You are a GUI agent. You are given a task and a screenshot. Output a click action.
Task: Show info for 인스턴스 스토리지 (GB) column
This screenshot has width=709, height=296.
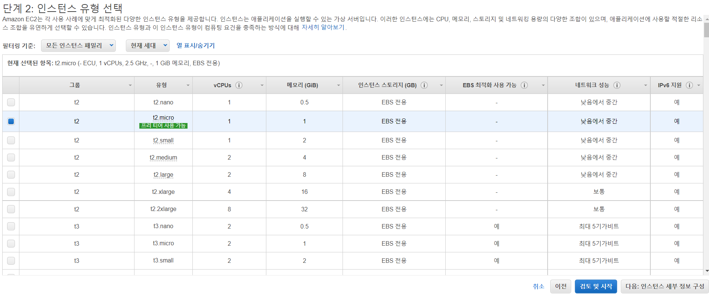(x=424, y=85)
